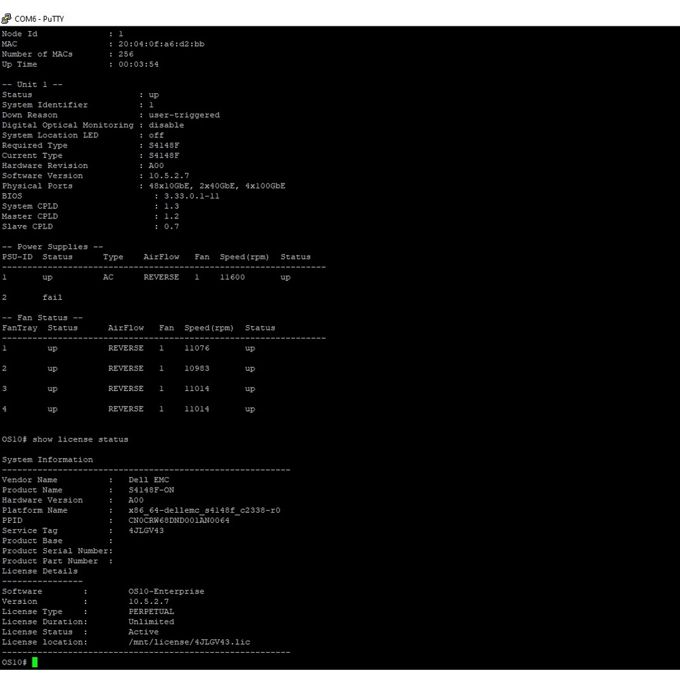This screenshot has width=680, height=680.
Task: Click the PPID value CN0CRW68DND001AN0064
Action: (179, 520)
